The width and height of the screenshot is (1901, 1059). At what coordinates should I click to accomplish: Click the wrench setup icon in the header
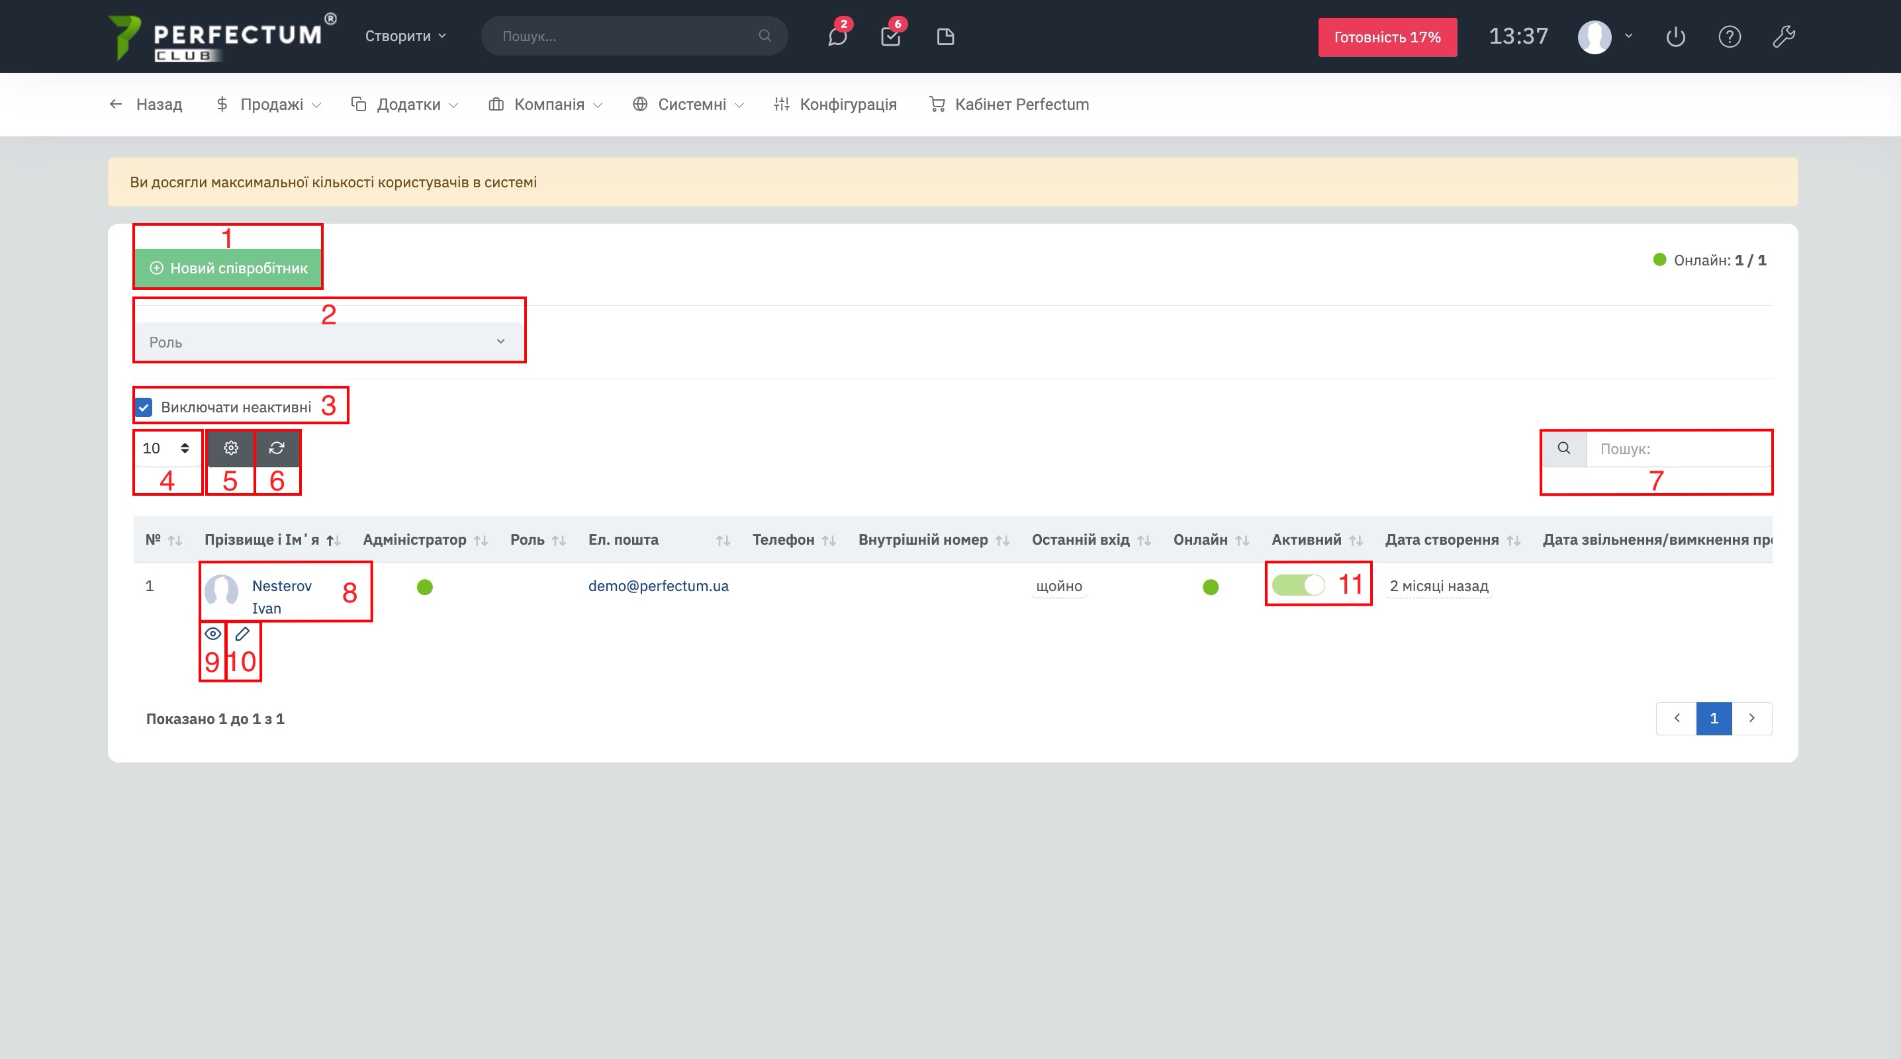(x=1784, y=36)
